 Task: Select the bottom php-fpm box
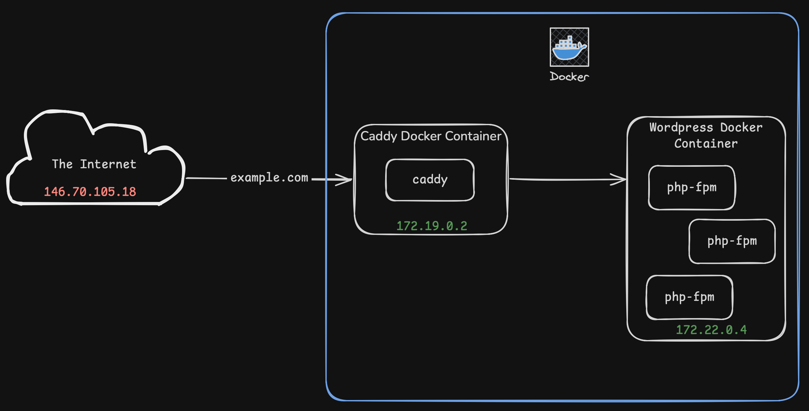pyautogui.click(x=689, y=297)
